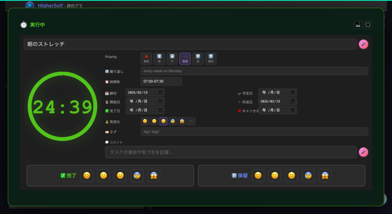392x214 pixels.
Task: Set priority to 最高 (highest)
Action: pos(146,58)
